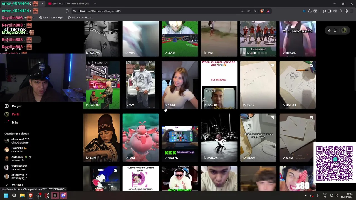This screenshot has width=356, height=200.
Task: Open the taskbar volume control
Action: tap(337, 196)
